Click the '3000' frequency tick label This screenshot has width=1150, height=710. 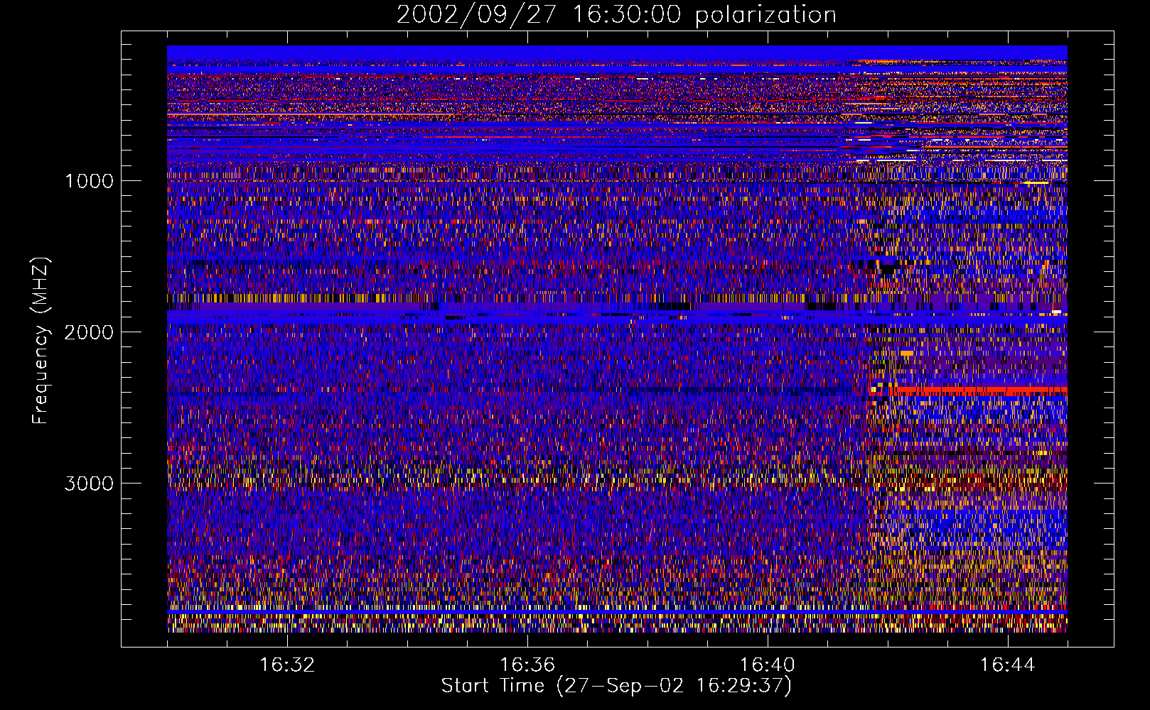89,484
